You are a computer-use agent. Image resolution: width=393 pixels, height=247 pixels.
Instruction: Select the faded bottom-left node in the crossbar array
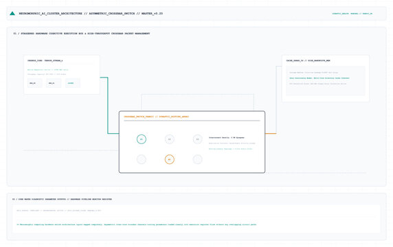click(142, 159)
